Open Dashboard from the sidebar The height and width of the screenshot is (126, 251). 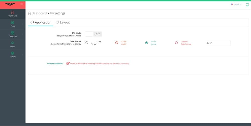click(x=13, y=14)
